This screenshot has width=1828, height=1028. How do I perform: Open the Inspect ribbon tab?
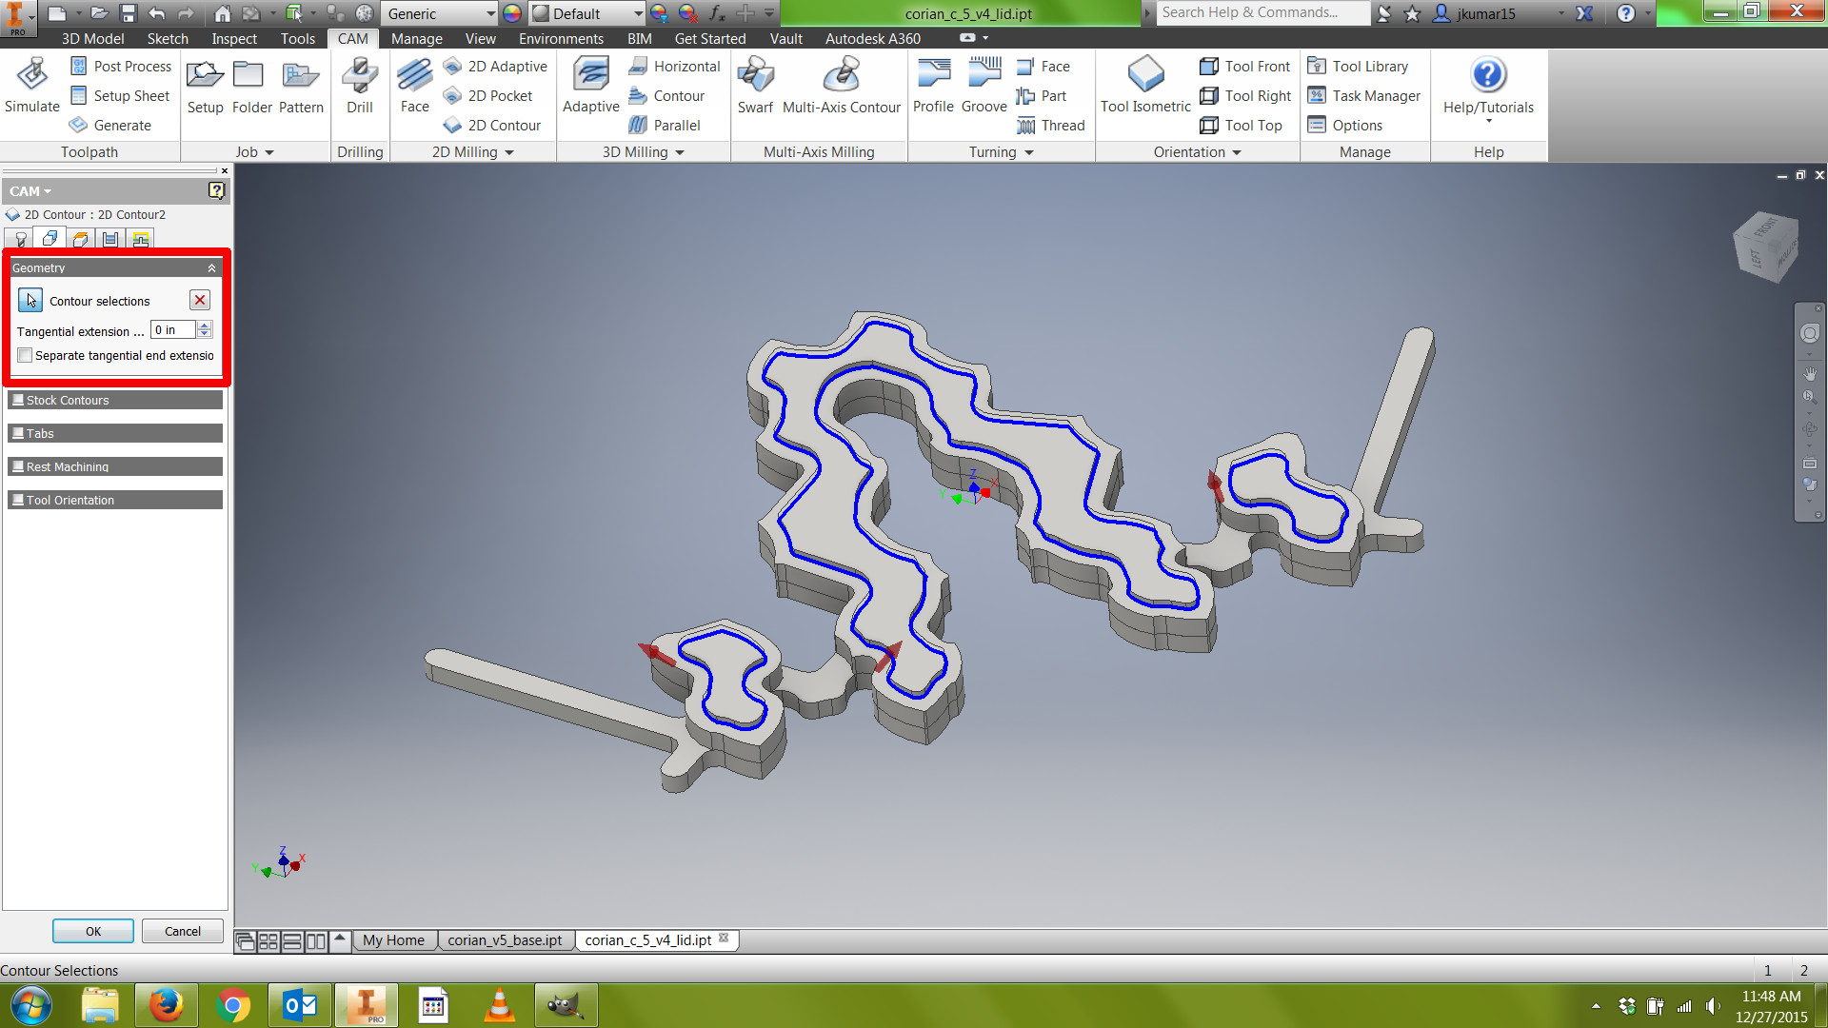click(x=234, y=39)
